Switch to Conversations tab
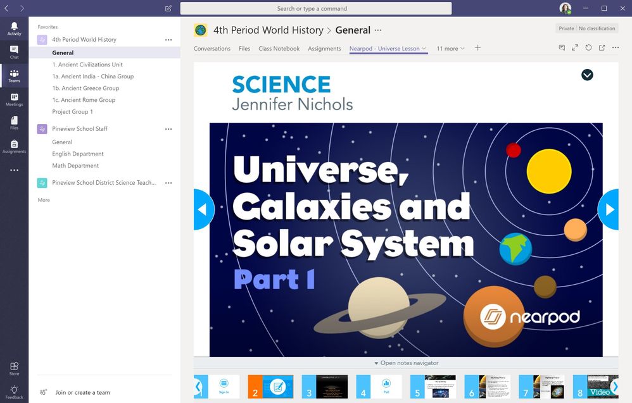 coord(212,48)
